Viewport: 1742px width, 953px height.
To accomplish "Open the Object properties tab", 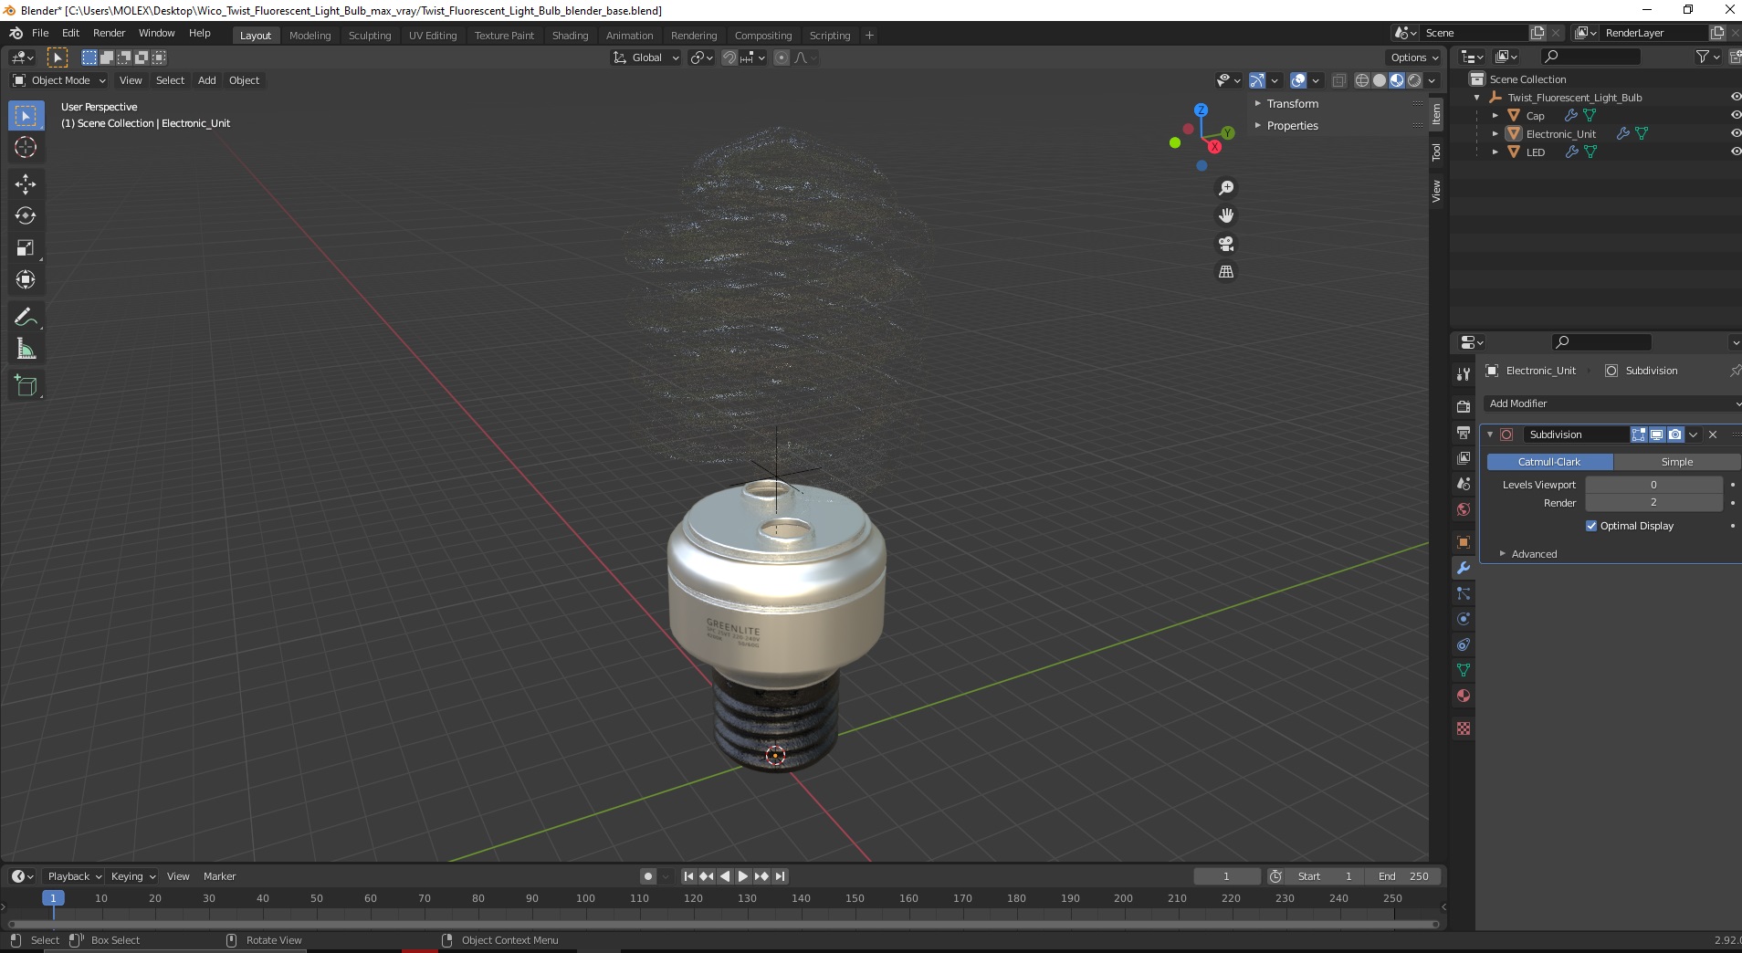I will [x=1464, y=541].
